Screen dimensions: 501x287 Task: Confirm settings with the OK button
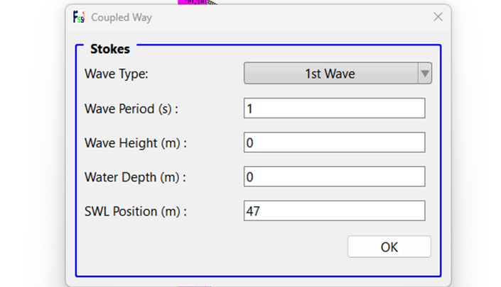[x=389, y=247]
